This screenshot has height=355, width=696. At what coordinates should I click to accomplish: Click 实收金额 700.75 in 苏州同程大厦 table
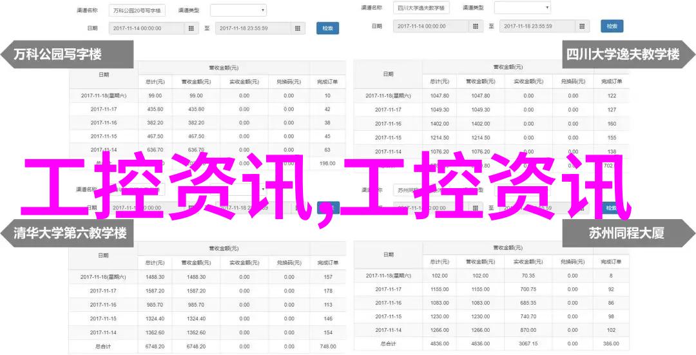click(x=528, y=289)
